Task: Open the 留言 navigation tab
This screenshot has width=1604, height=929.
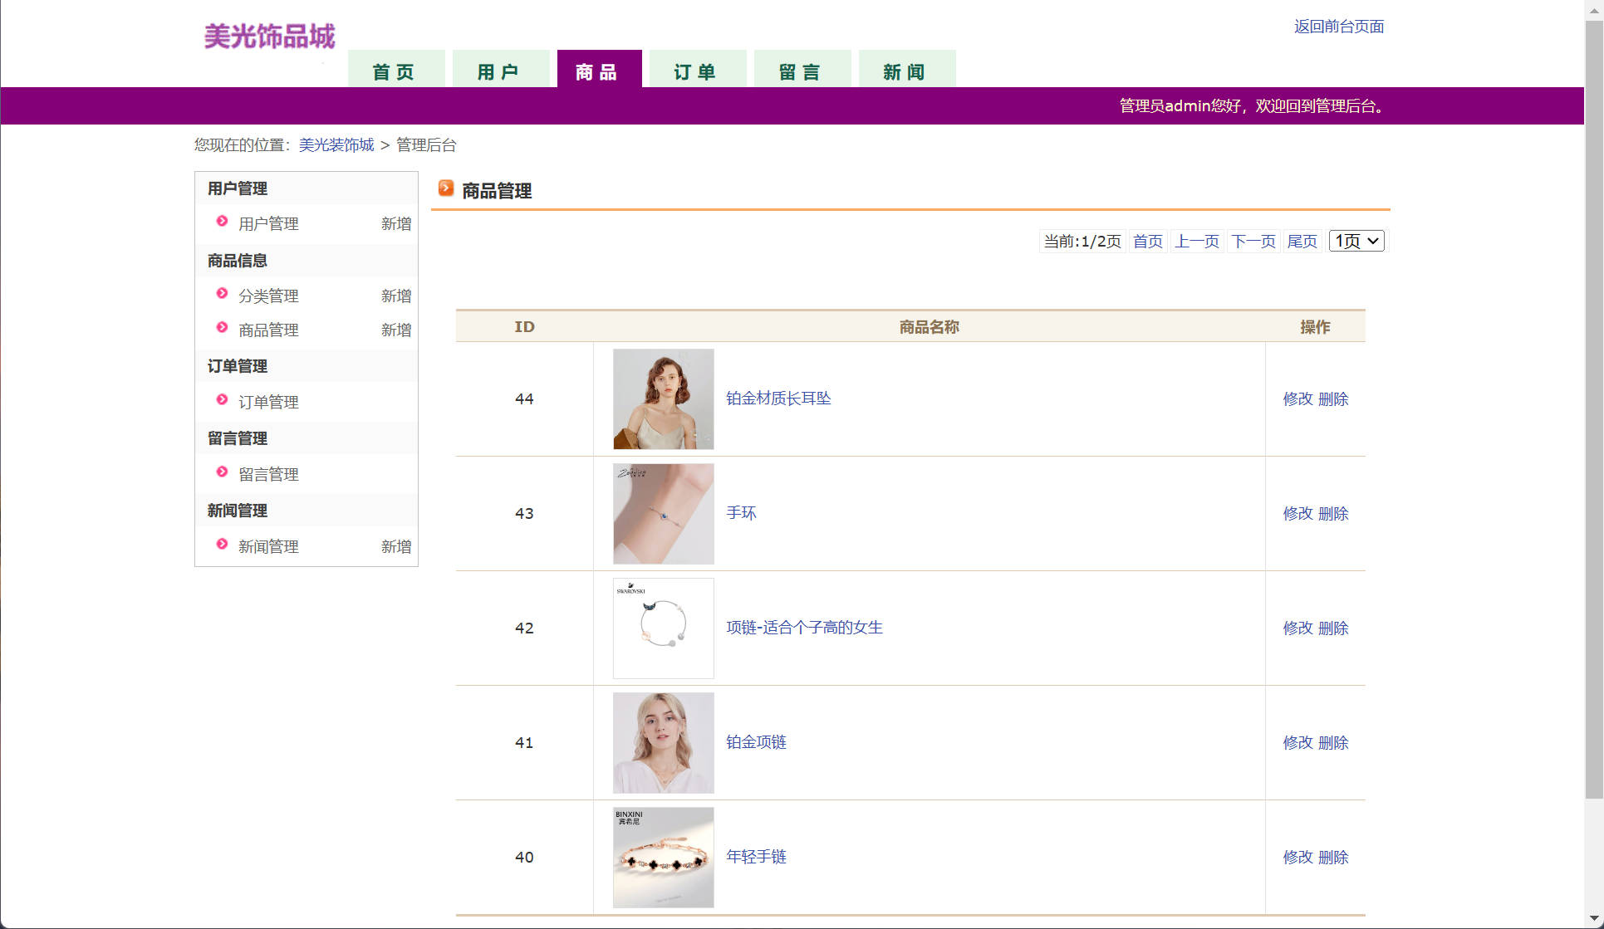Action: coord(801,71)
